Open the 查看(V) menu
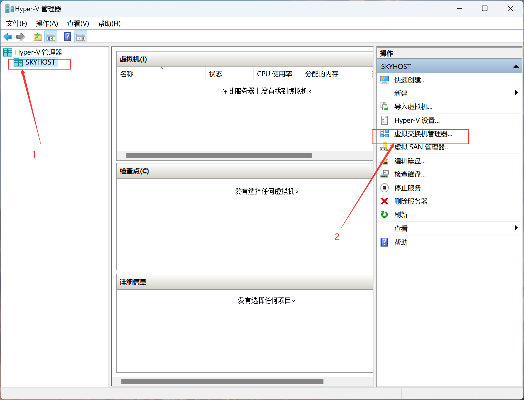Viewport: 524px width, 400px height. pyautogui.click(x=78, y=24)
